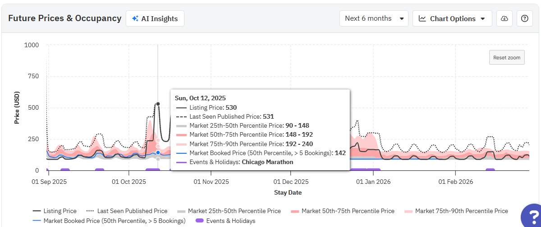541x227 pixels.
Task: Hide Market Booked Price legend series
Action: (x=110, y=221)
